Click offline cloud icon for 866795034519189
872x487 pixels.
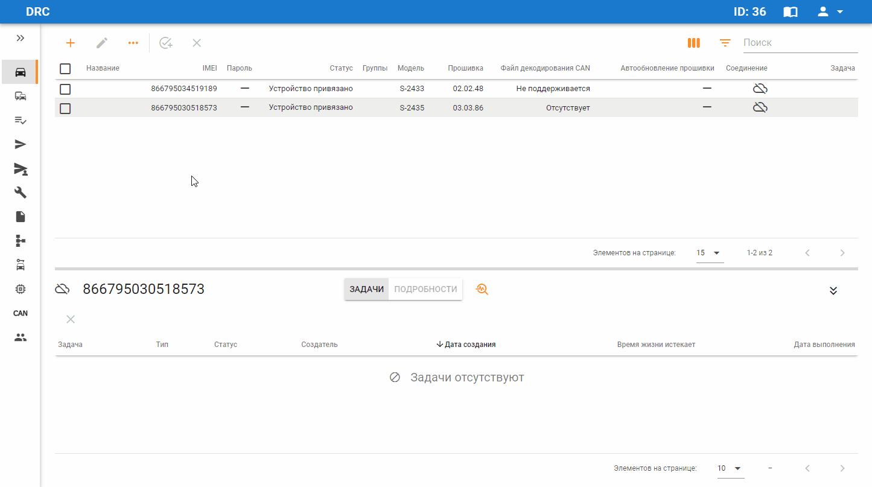point(760,89)
